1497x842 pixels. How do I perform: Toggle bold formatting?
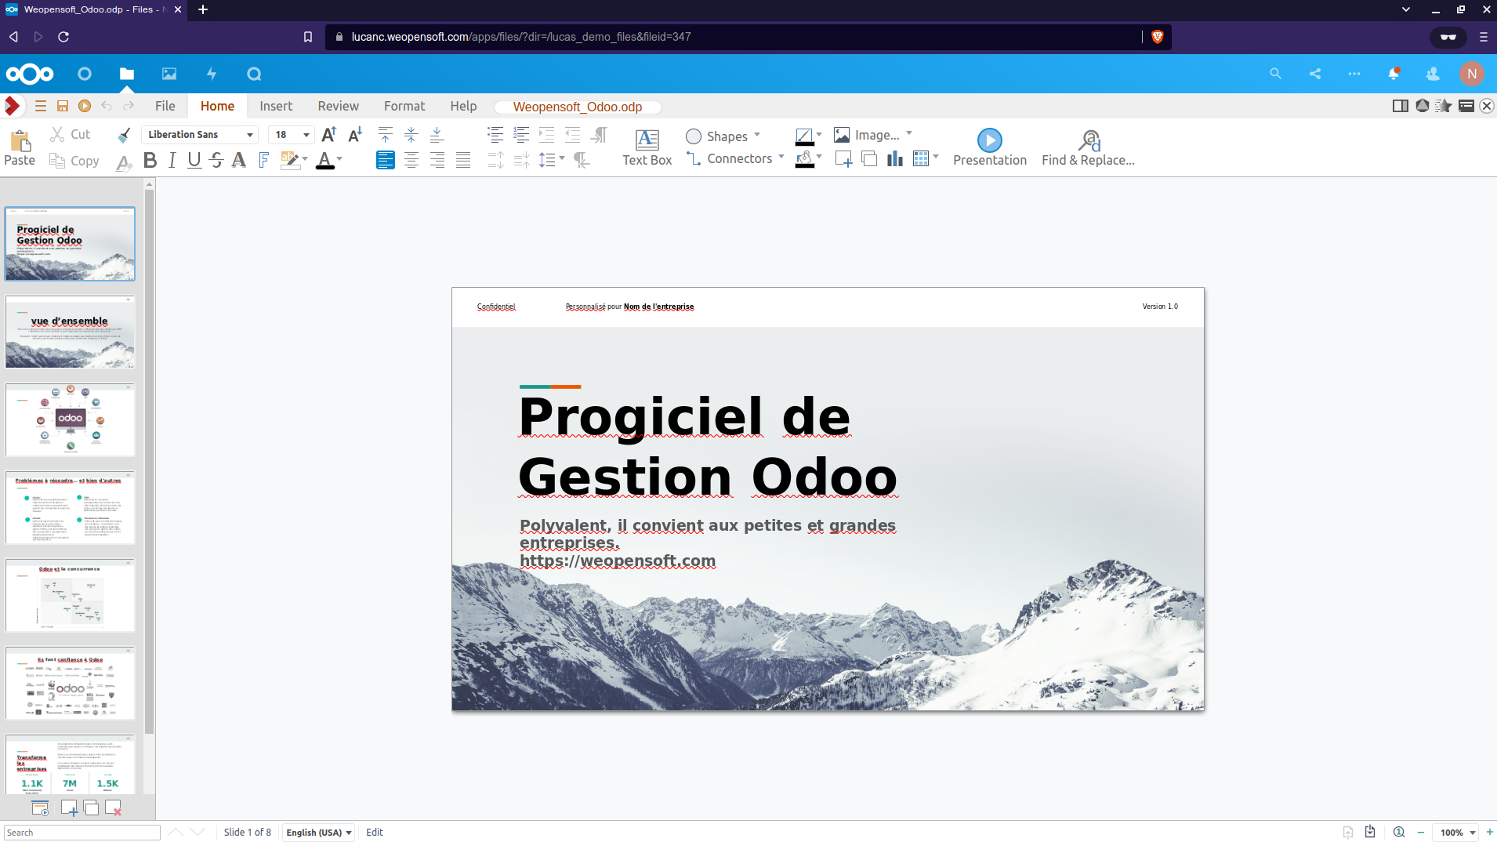[x=150, y=161]
